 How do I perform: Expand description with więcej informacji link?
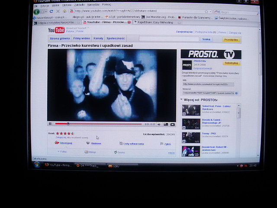203,68
